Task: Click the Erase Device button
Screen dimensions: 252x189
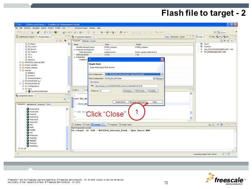Action: click(120, 102)
